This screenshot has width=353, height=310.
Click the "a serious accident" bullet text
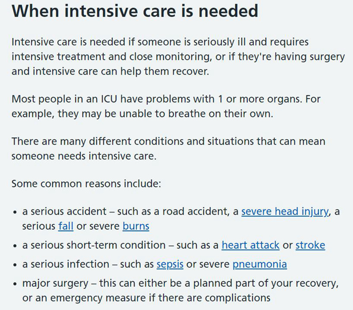pyautogui.click(x=65, y=212)
